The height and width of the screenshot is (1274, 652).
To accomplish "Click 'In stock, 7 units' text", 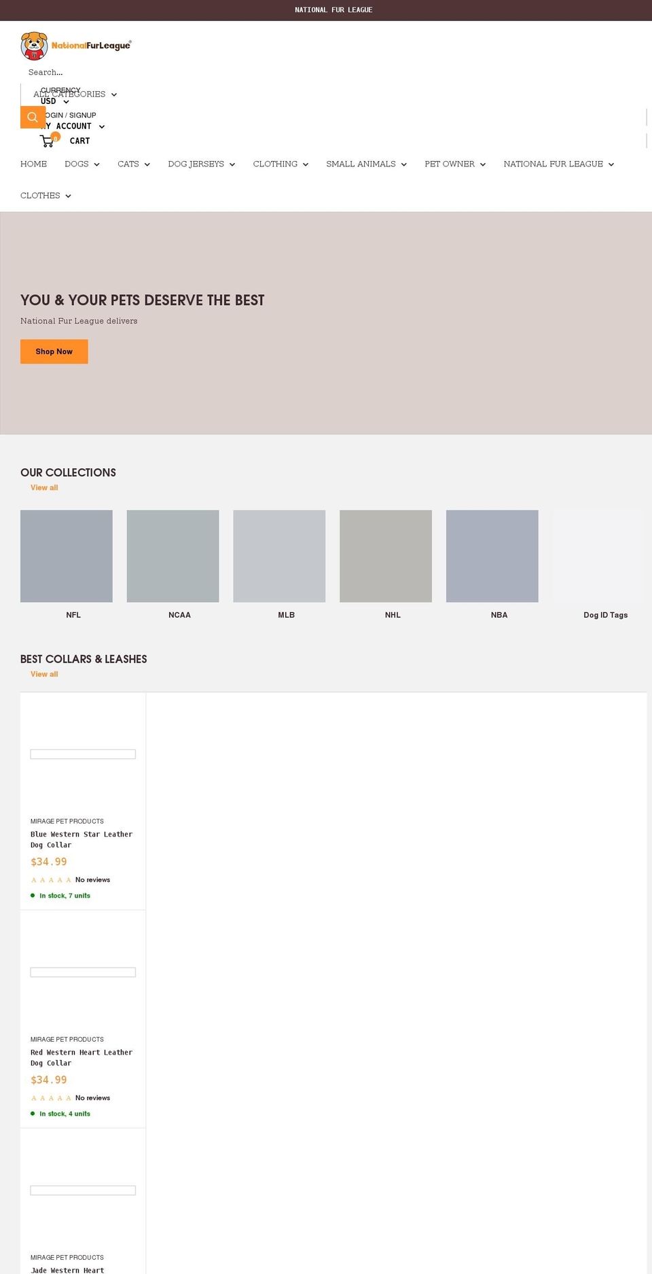I will pos(65,896).
